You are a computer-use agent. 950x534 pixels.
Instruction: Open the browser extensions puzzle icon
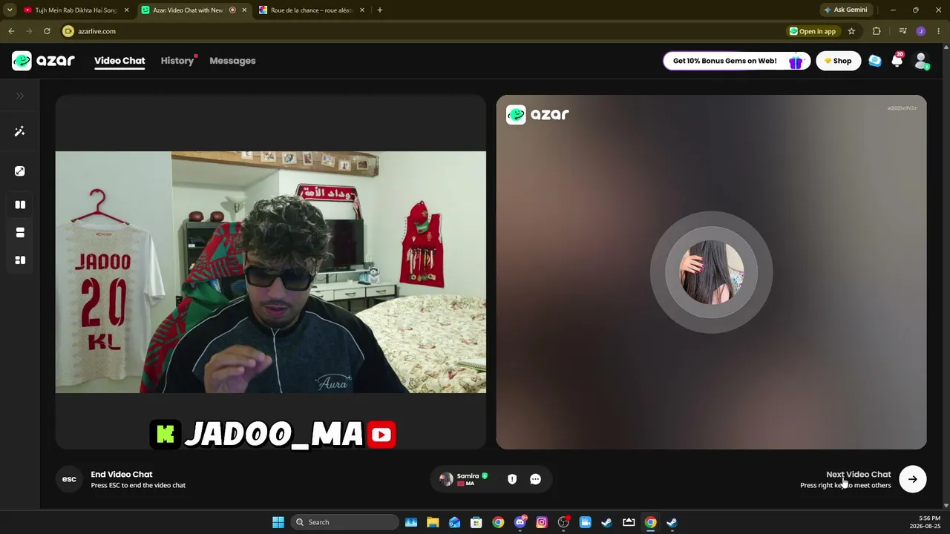tap(877, 31)
